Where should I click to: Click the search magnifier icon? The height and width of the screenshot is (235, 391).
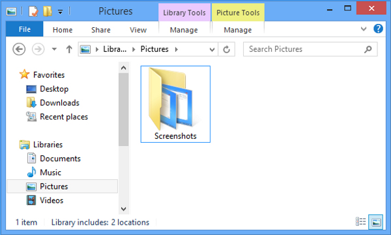368,49
